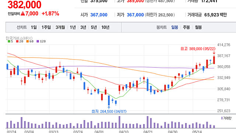Click the 한국거래소(KRX) label

tap(19, 38)
